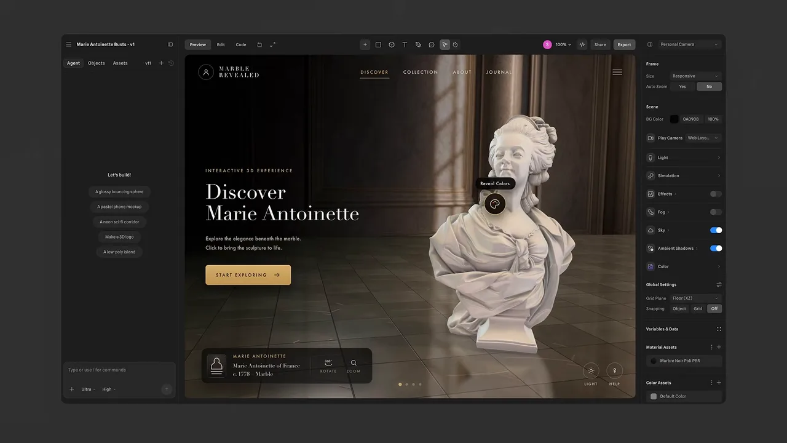Click the BG Color black swatch
787x443 pixels.
pos(674,119)
